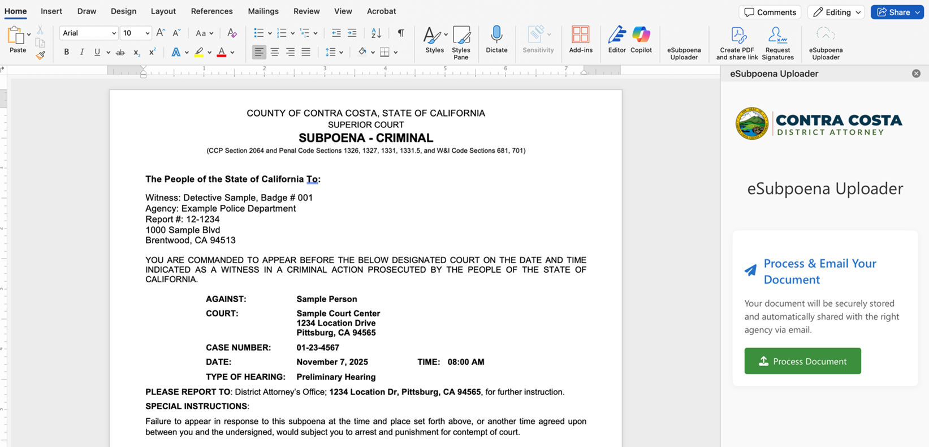Start Dictate with the microphone icon
929x447 pixels.
[x=496, y=40]
